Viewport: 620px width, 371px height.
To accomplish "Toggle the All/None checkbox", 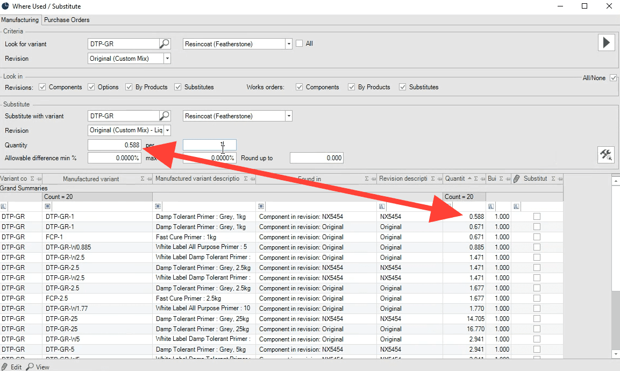I will click(613, 78).
